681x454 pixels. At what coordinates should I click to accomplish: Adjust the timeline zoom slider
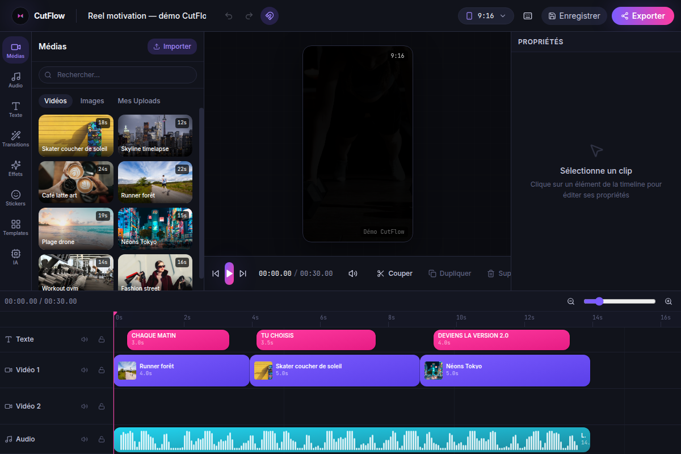[620, 301]
